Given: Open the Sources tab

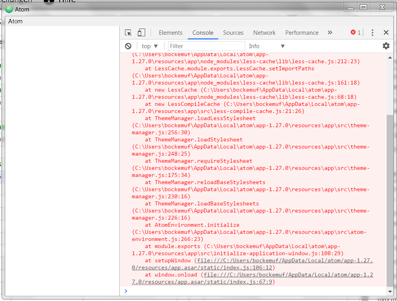Looking at the screenshot, I should pyautogui.click(x=233, y=33).
